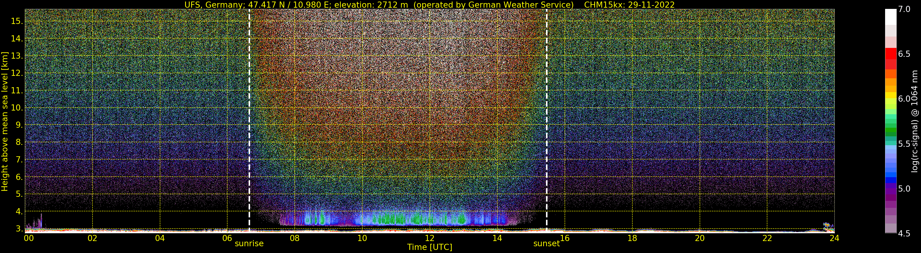Click the 15 km height tick label

[17, 21]
